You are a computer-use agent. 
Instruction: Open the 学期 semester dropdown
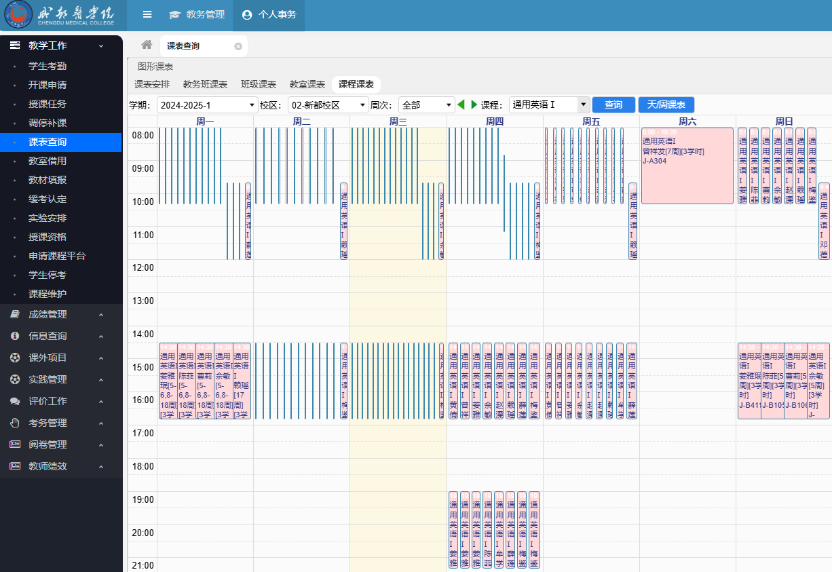(x=207, y=105)
